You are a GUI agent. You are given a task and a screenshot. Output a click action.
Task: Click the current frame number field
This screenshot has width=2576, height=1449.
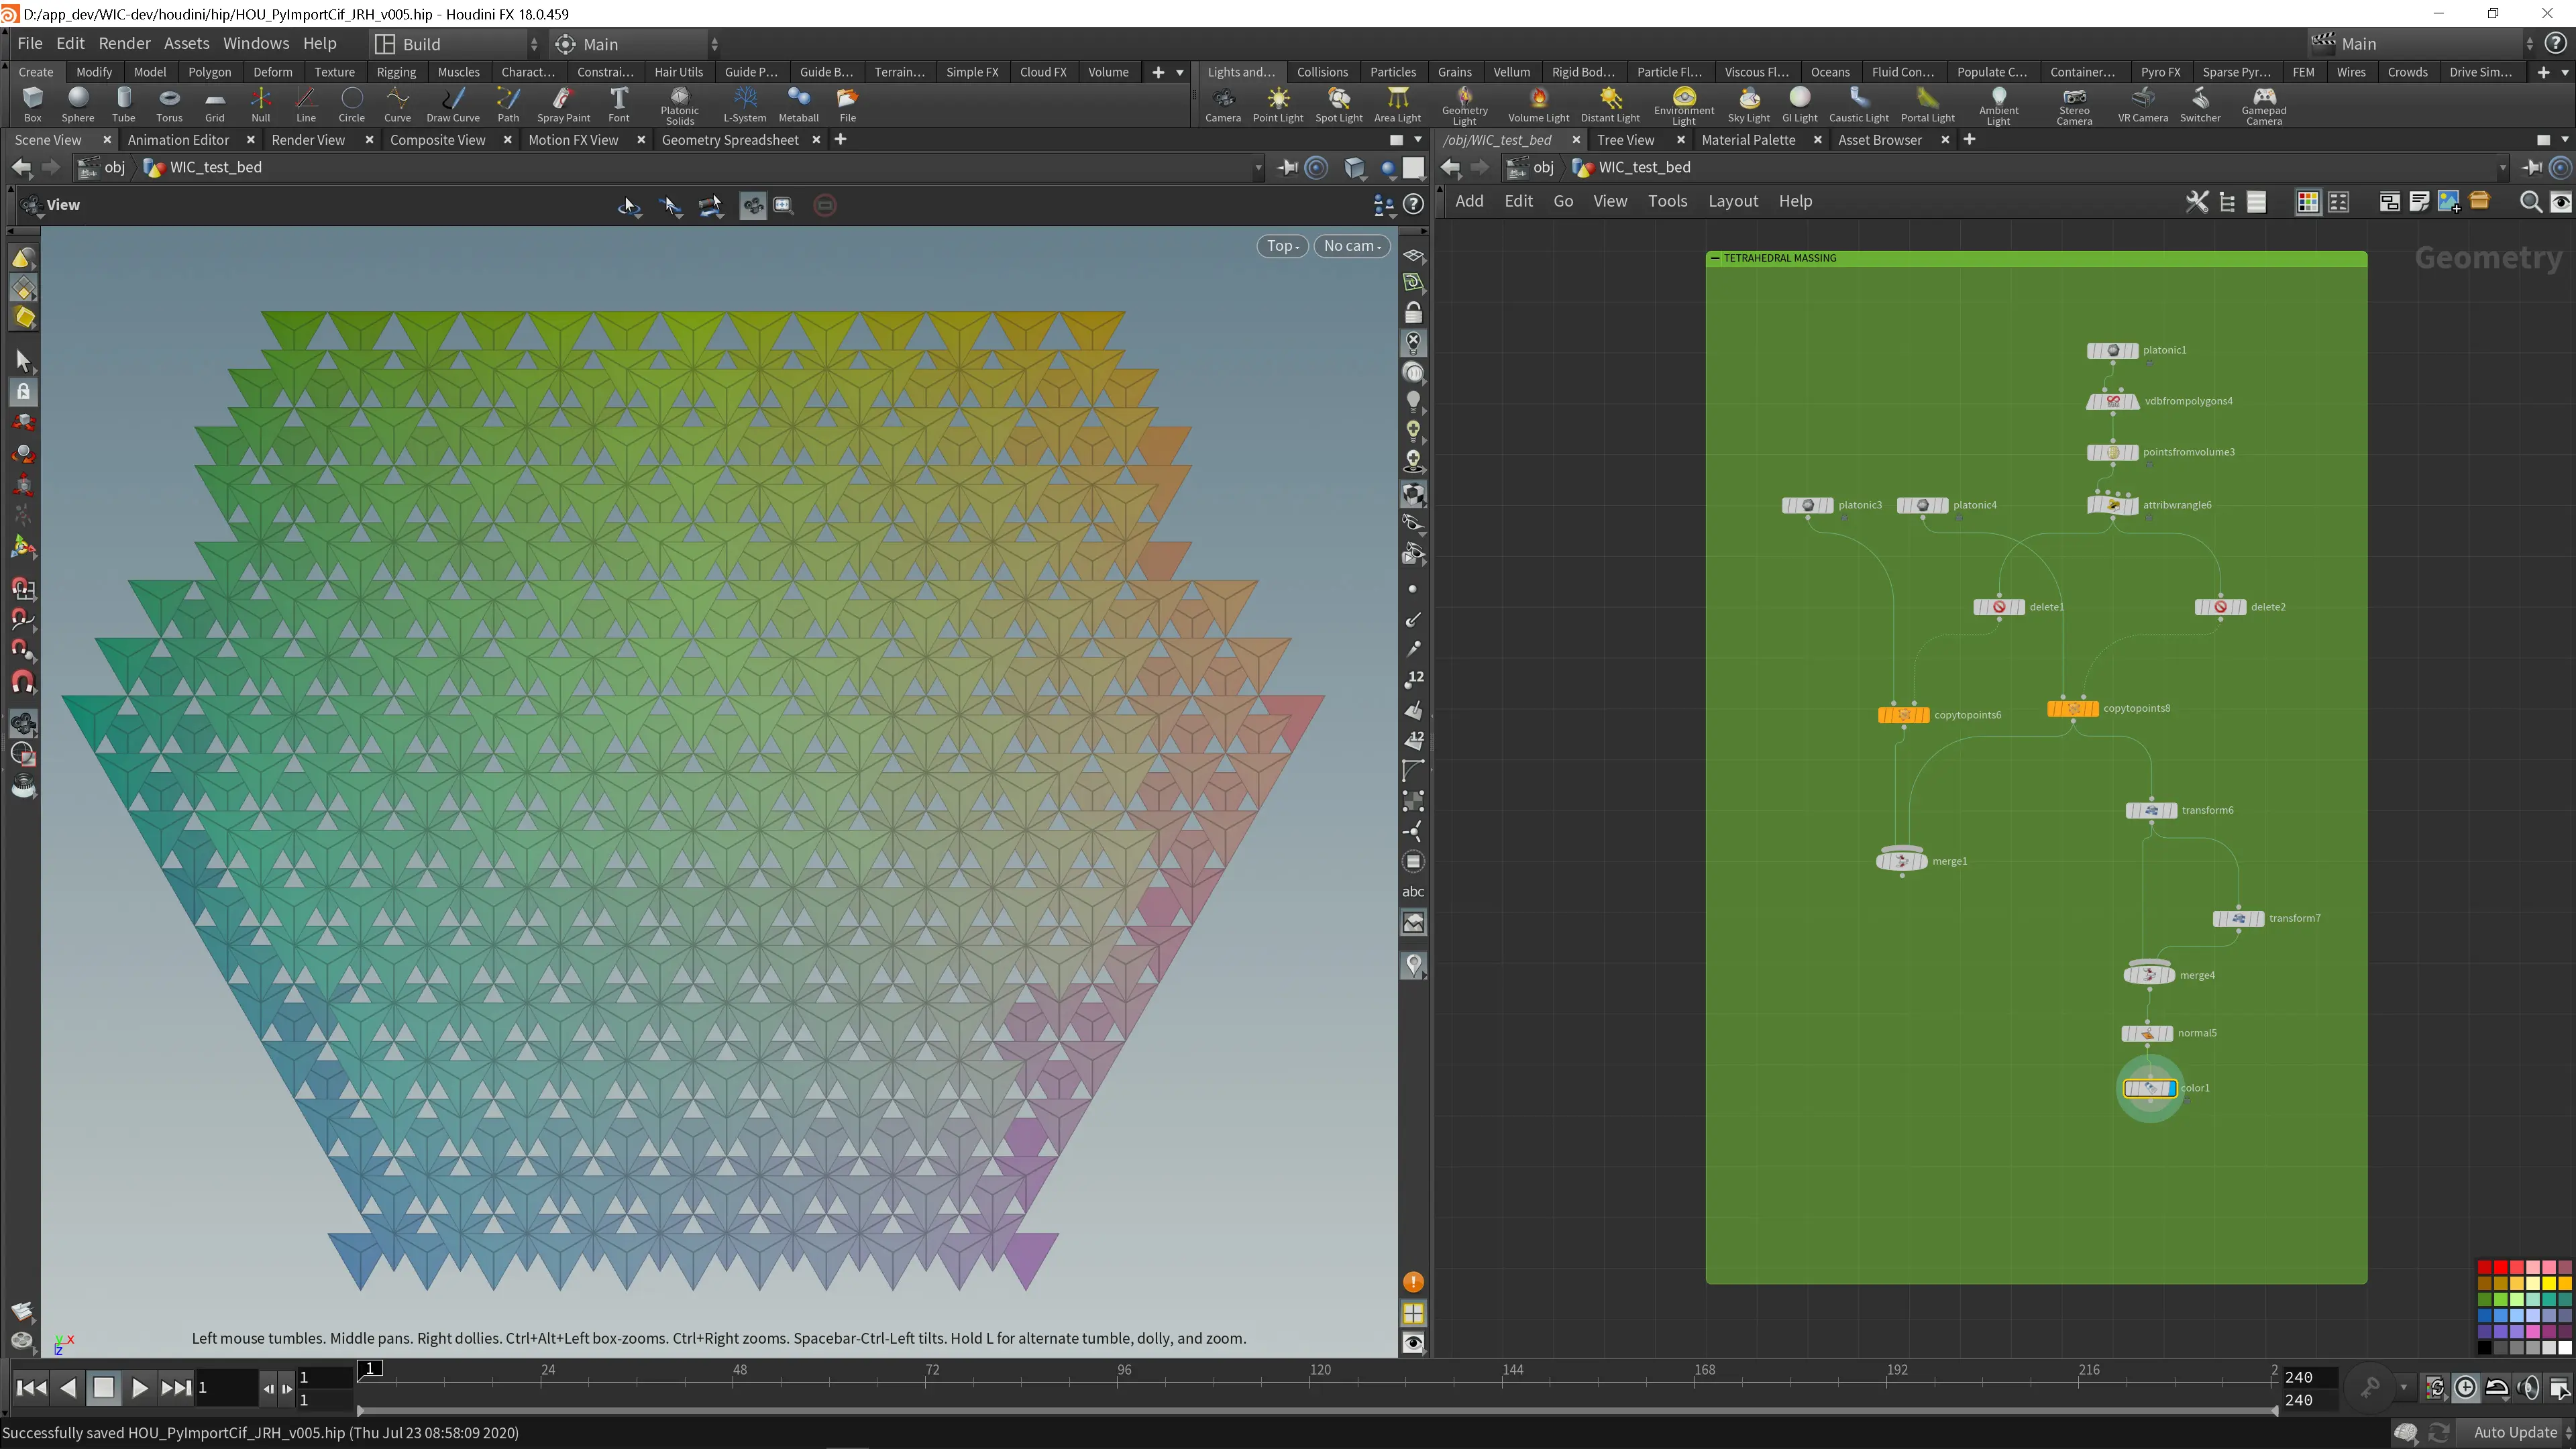pos(226,1388)
